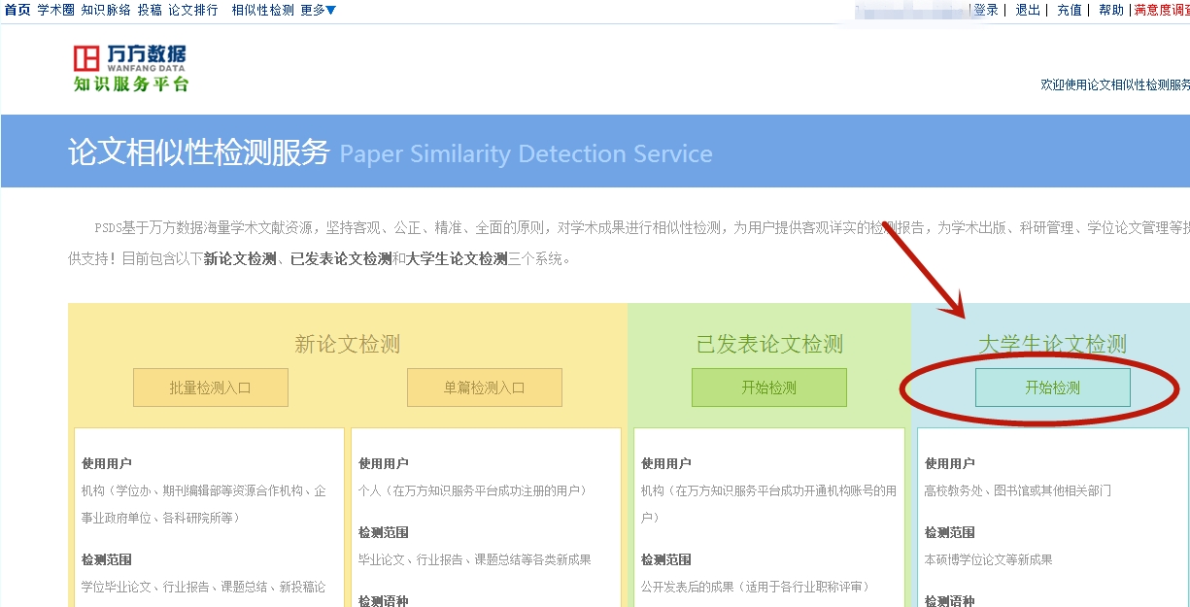Click the Wanfang Data logo
1190x607 pixels.
131,68
